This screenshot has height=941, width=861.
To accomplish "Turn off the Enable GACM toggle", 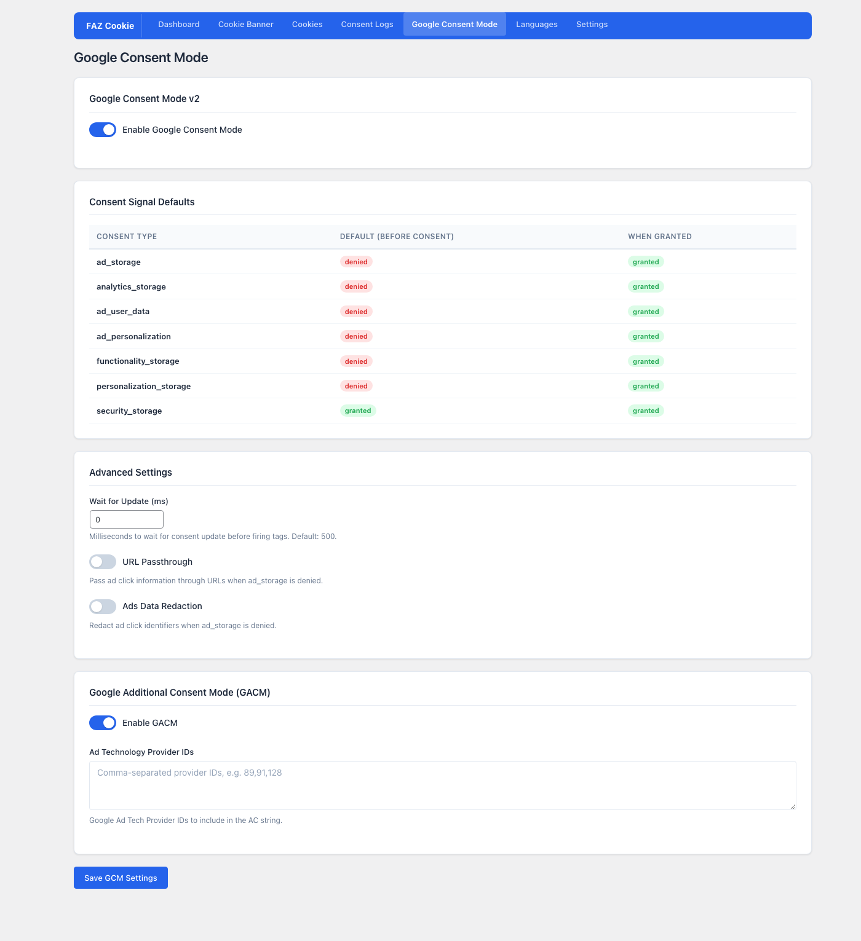I will coord(103,723).
